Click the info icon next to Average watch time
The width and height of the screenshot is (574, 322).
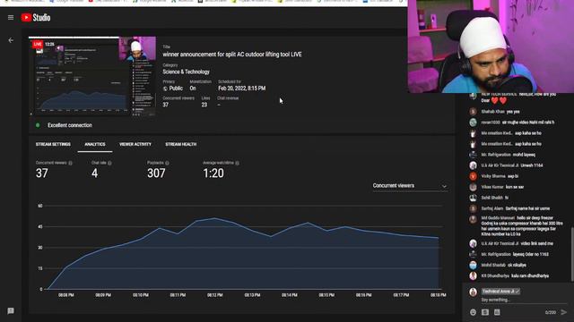coord(237,163)
